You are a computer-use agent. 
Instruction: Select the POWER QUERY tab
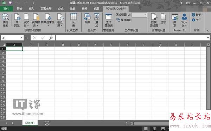pyautogui.click(x=116, y=9)
